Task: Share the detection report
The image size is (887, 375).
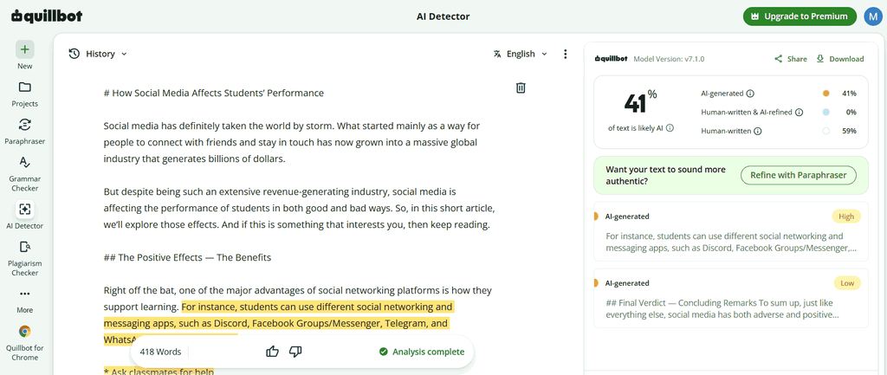Action: 791,59
